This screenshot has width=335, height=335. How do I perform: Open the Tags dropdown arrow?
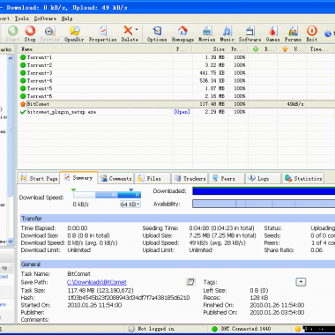[301, 282]
